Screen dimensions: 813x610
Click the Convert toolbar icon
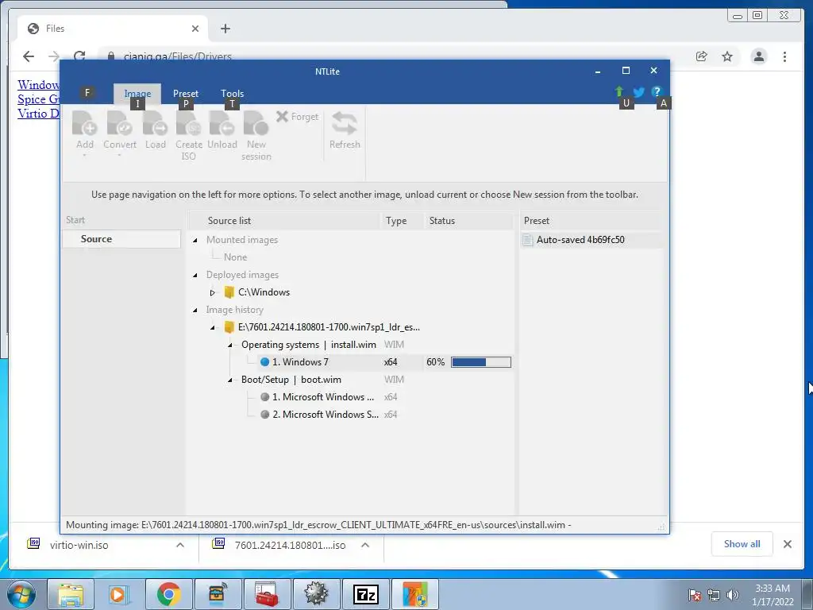click(120, 125)
